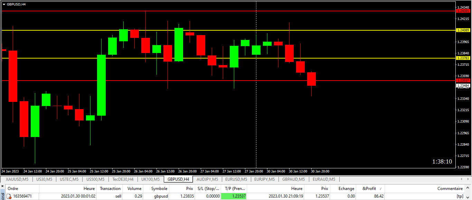Select the EURJPY,M5 chart tab

[x=265, y=179]
